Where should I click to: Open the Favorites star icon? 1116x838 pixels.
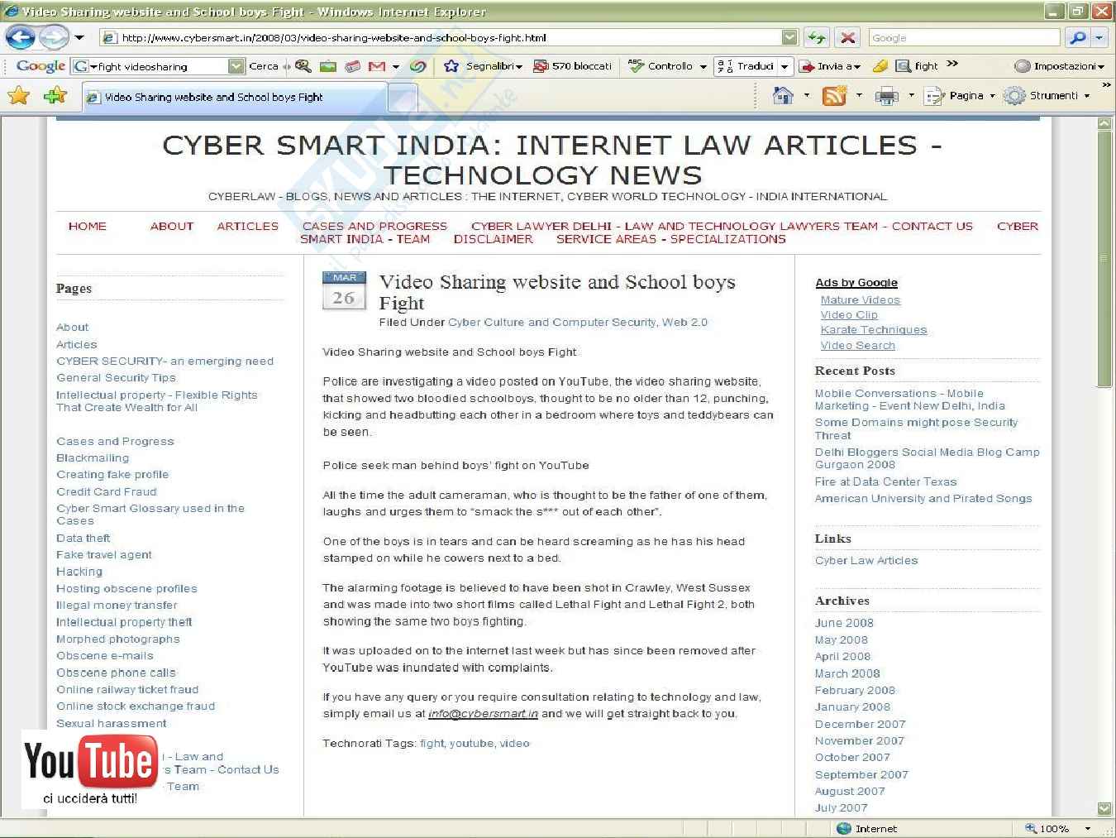[x=18, y=96]
